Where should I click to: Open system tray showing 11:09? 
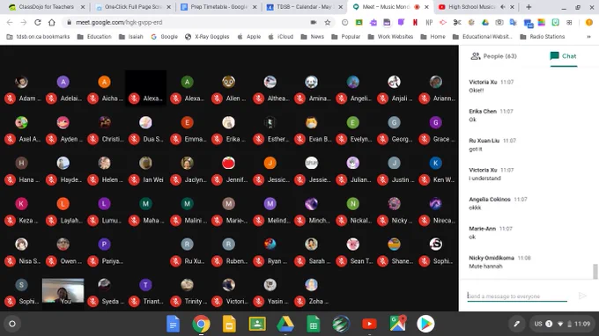(562, 324)
